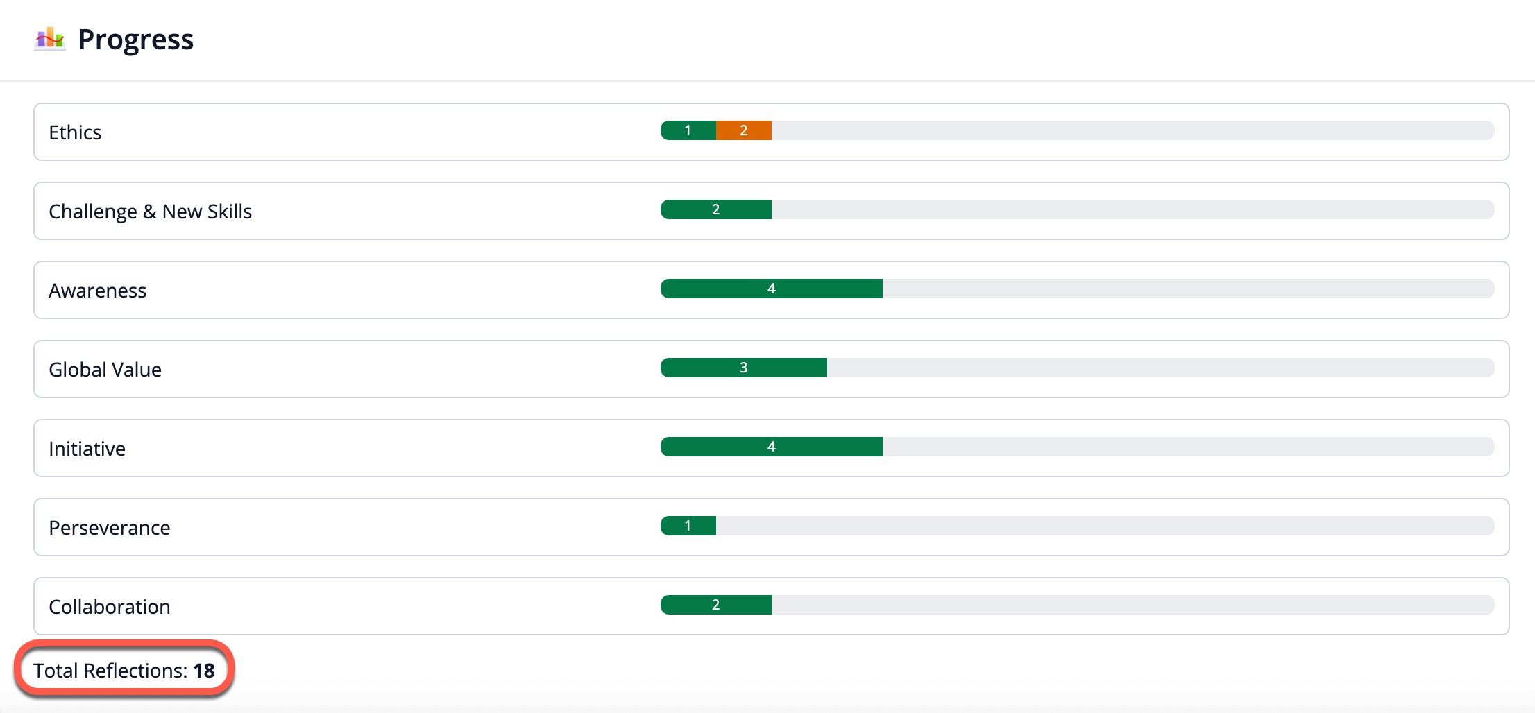
Task: Click the Progress chart icon
Action: [x=50, y=39]
